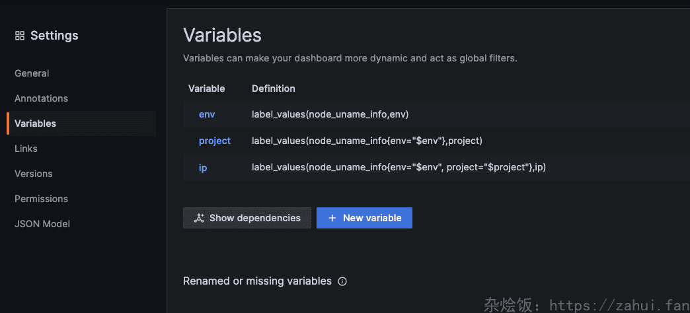
Task: Click the Variable column header
Action: (x=206, y=88)
